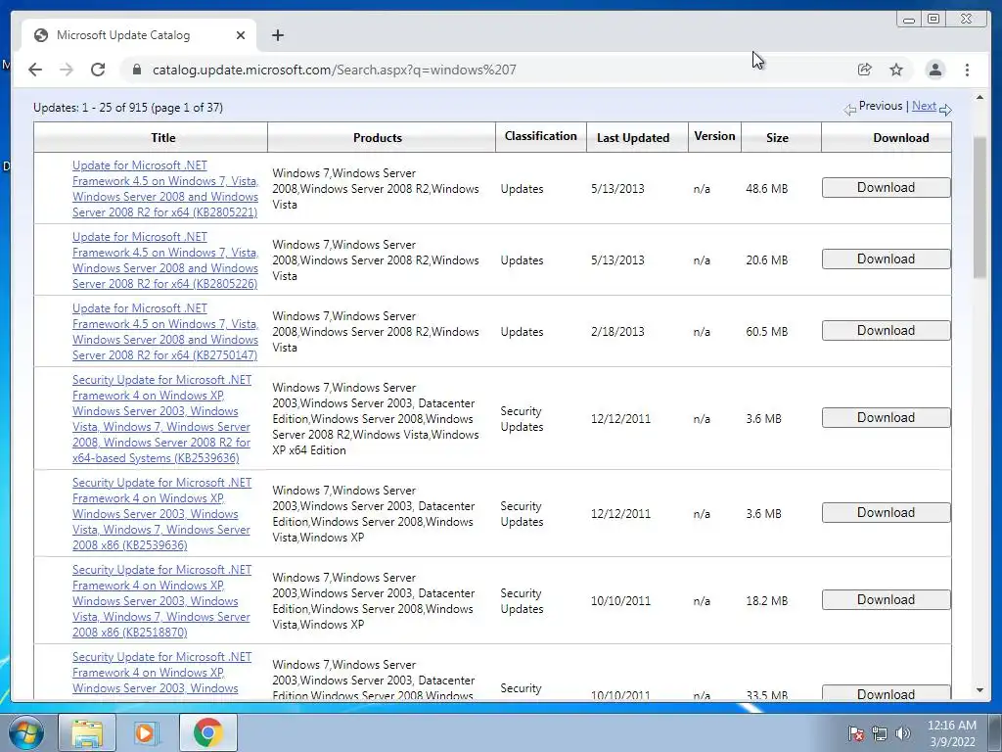
Task: Click the browser forward arrow
Action: (x=67, y=70)
